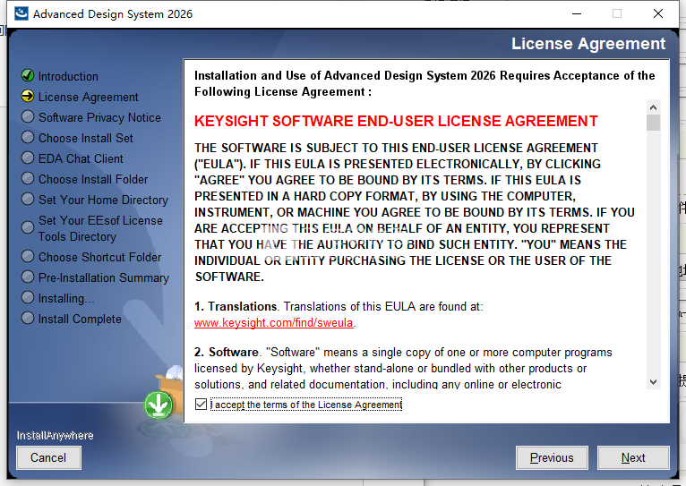Screen dimensions: 686x486
Task: Uncheck the accept License Agreement terms checkbox
Action: 201,405
